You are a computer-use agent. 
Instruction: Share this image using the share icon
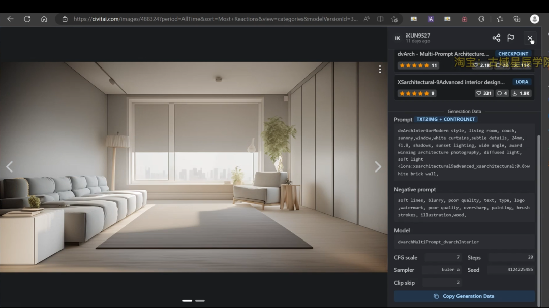pos(496,38)
